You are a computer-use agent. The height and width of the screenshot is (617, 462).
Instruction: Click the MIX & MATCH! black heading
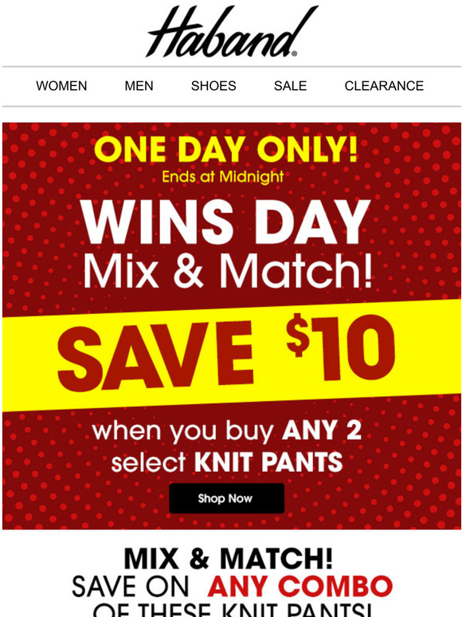[229, 558]
